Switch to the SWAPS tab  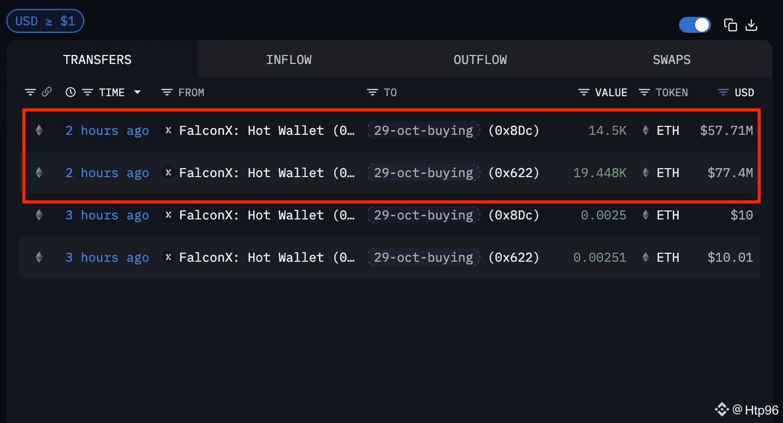(671, 60)
